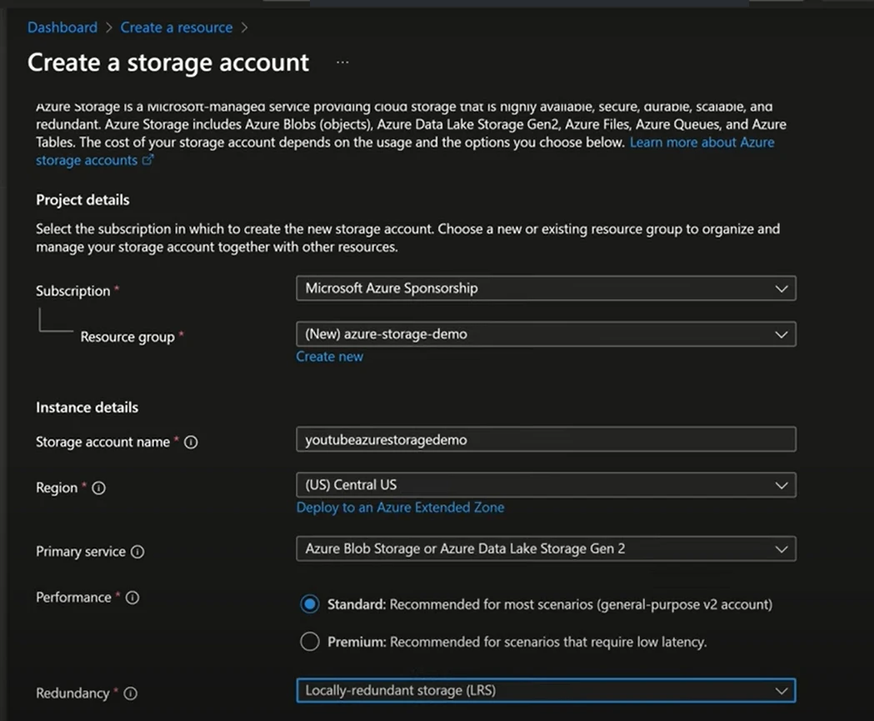The height and width of the screenshot is (721, 874).
Task: Choose the Premium performance option
Action: (x=309, y=641)
